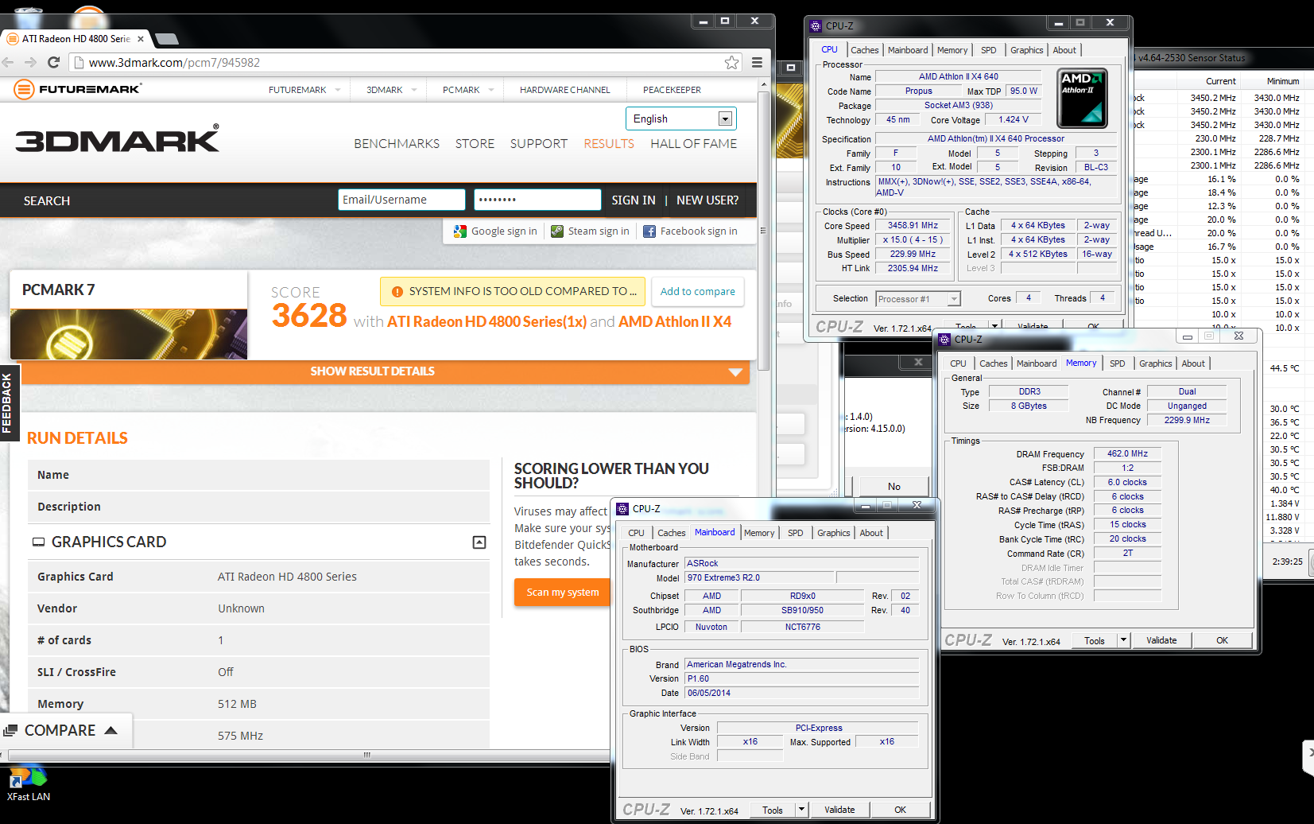Open the SUPPORT menu
This screenshot has height=824, width=1314.
coord(539,144)
